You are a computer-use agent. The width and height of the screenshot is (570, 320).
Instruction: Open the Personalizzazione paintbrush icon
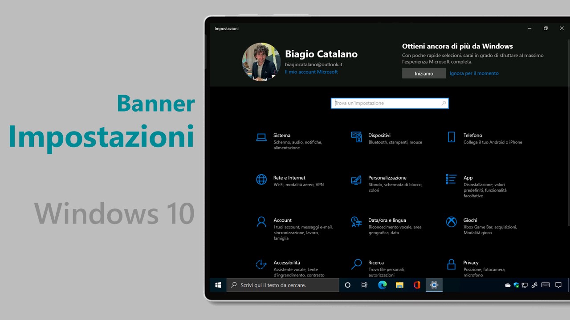pos(356,180)
